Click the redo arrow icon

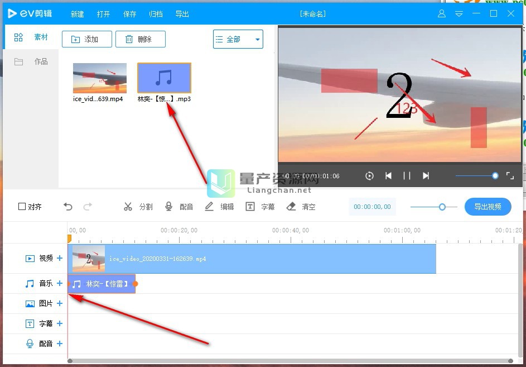(x=88, y=206)
